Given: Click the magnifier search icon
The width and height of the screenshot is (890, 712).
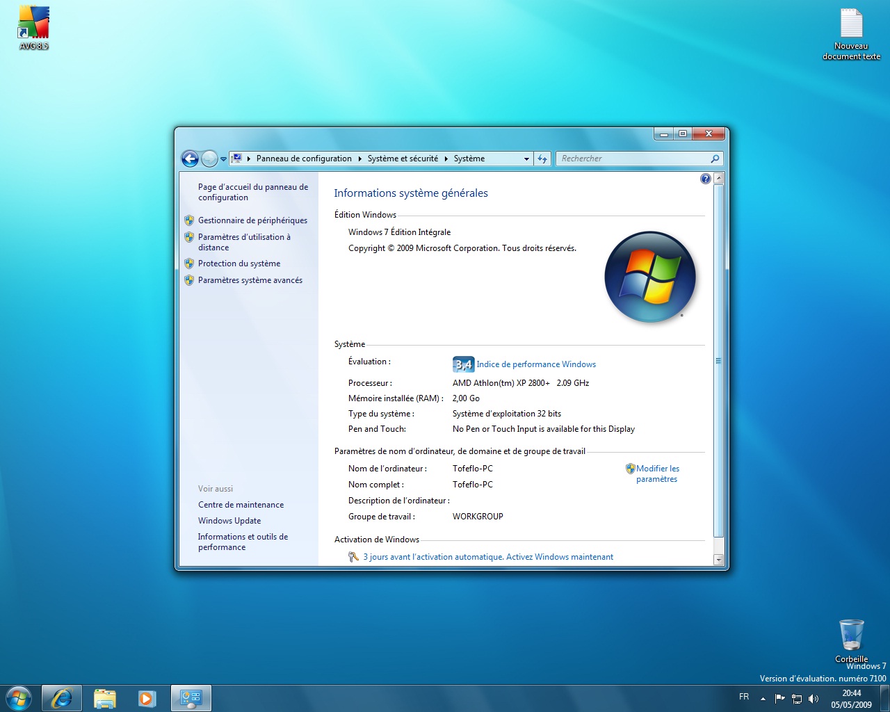Looking at the screenshot, I should tap(715, 159).
